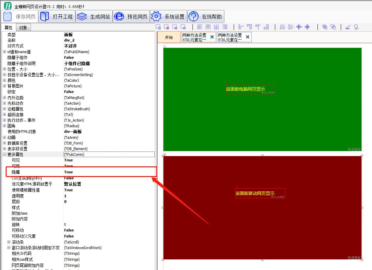The height and width of the screenshot is (270, 372).
Task: Expand the 背景图片 property
Action: pos(4,86)
